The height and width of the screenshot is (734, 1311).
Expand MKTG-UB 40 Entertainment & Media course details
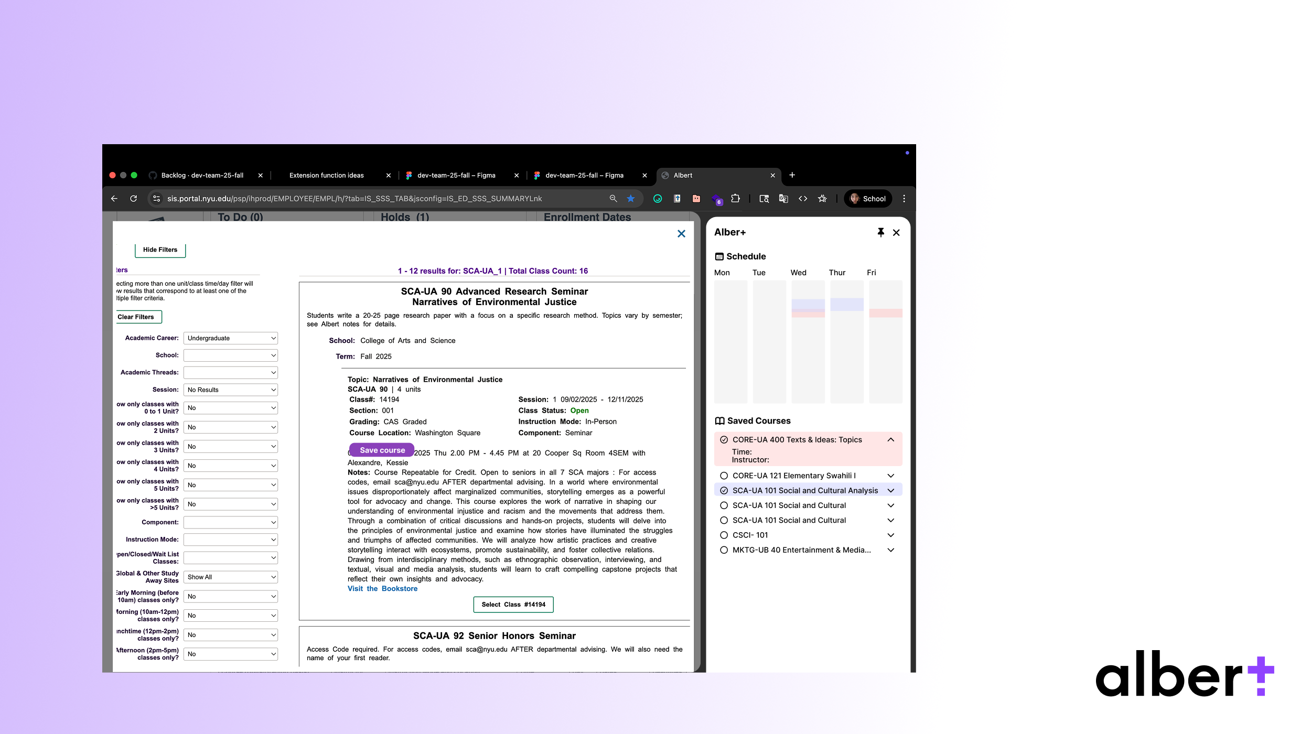coord(890,550)
